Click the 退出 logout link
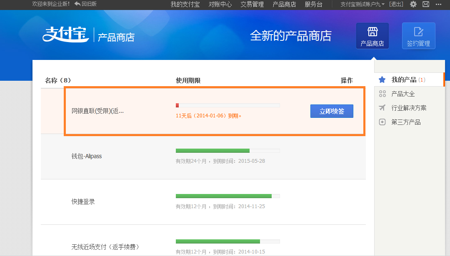This screenshot has height=256, width=450. coord(396,4)
